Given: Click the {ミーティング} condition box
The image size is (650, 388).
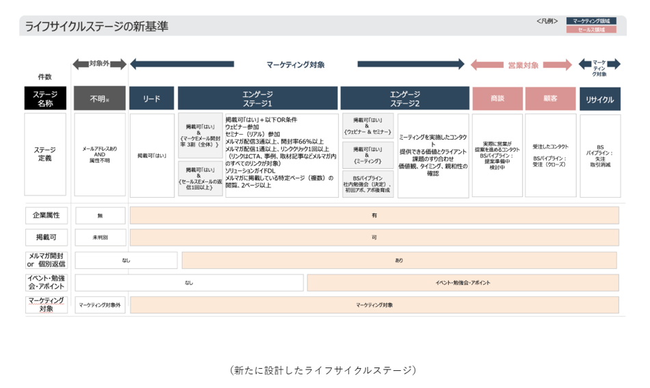Looking at the screenshot, I should point(367,155).
